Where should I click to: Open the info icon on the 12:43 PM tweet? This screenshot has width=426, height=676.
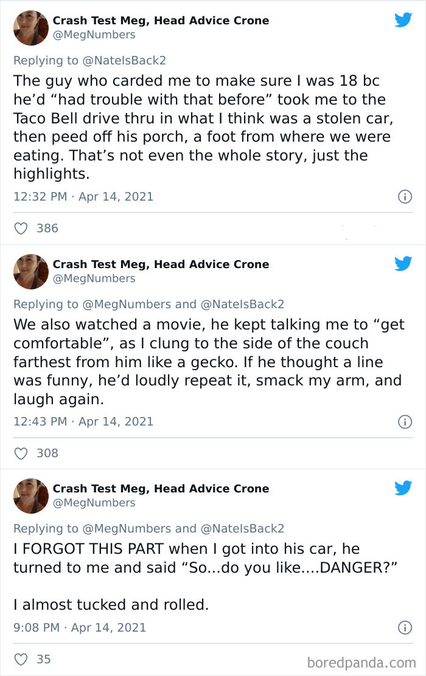(405, 421)
